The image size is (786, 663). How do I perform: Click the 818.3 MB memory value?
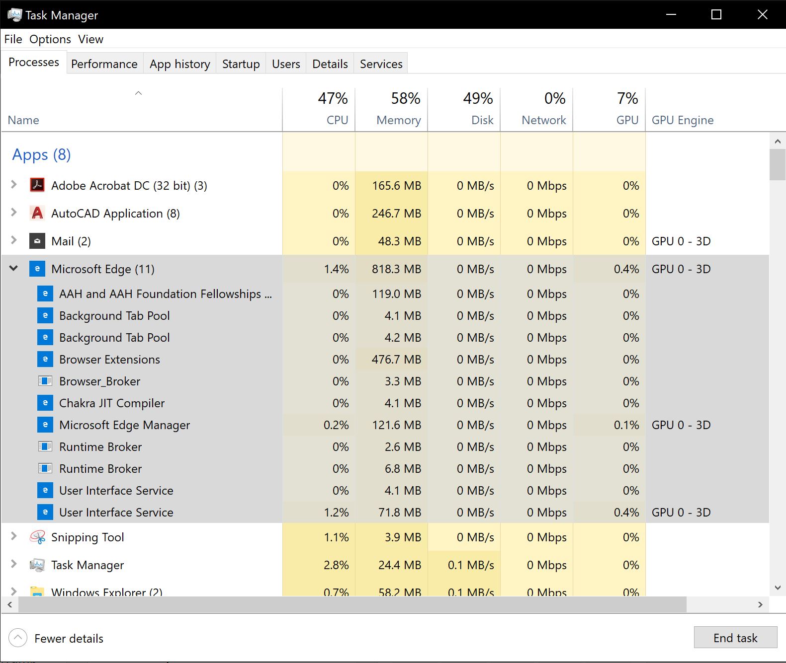click(396, 269)
